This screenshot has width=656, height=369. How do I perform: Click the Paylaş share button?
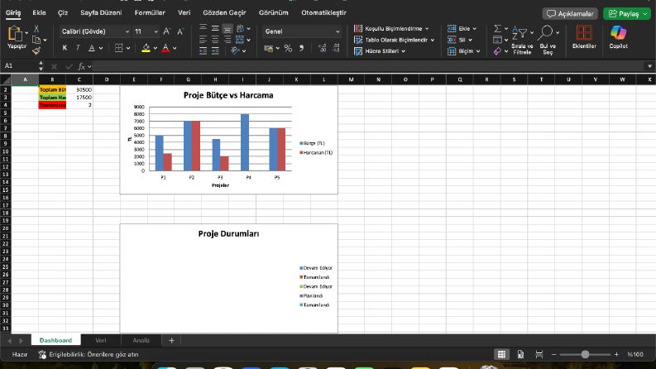(627, 14)
